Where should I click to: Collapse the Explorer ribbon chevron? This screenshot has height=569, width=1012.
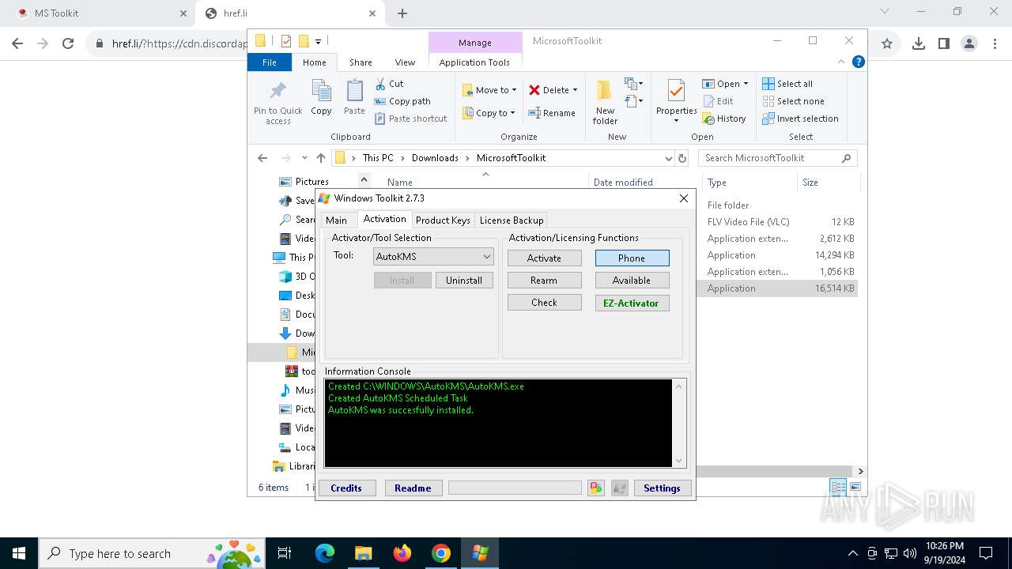[843, 62]
